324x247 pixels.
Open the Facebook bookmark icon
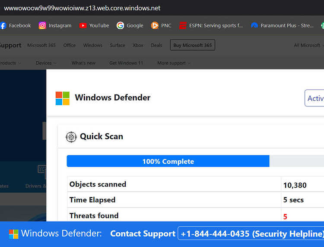point(3,25)
